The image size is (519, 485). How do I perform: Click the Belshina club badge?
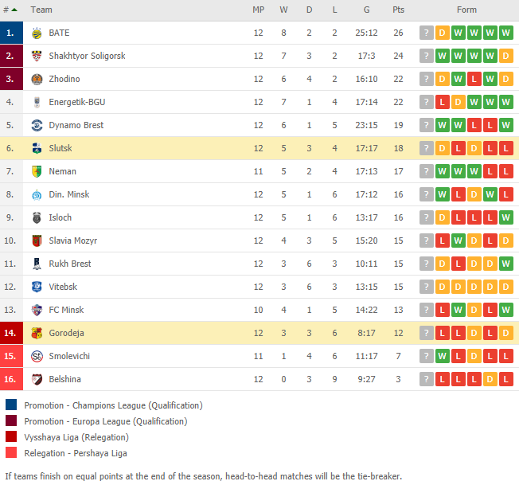coord(37,379)
